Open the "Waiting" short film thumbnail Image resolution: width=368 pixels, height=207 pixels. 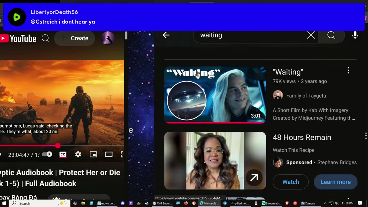pyautogui.click(x=215, y=95)
